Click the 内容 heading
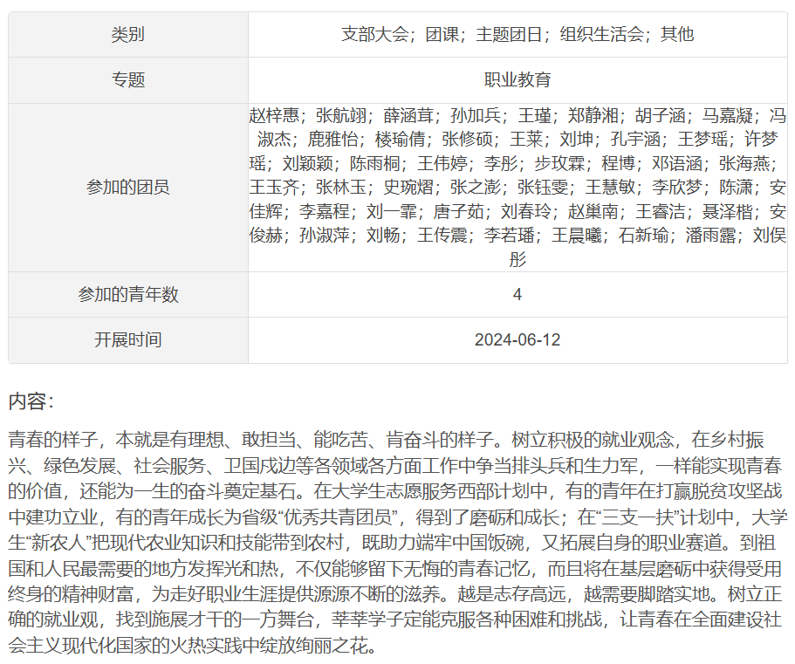The width and height of the screenshot is (795, 664). pyautogui.click(x=31, y=401)
